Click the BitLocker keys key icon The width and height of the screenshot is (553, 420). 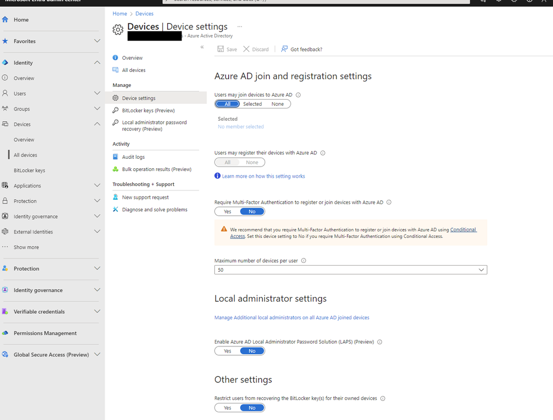(115, 110)
